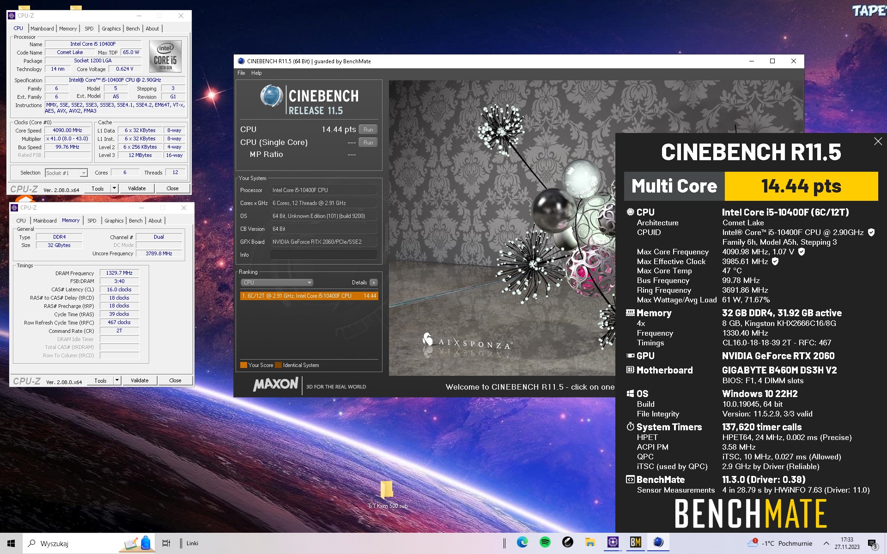The image size is (887, 554).
Task: Click the 14.44 pts Multi Core score
Action: [801, 186]
